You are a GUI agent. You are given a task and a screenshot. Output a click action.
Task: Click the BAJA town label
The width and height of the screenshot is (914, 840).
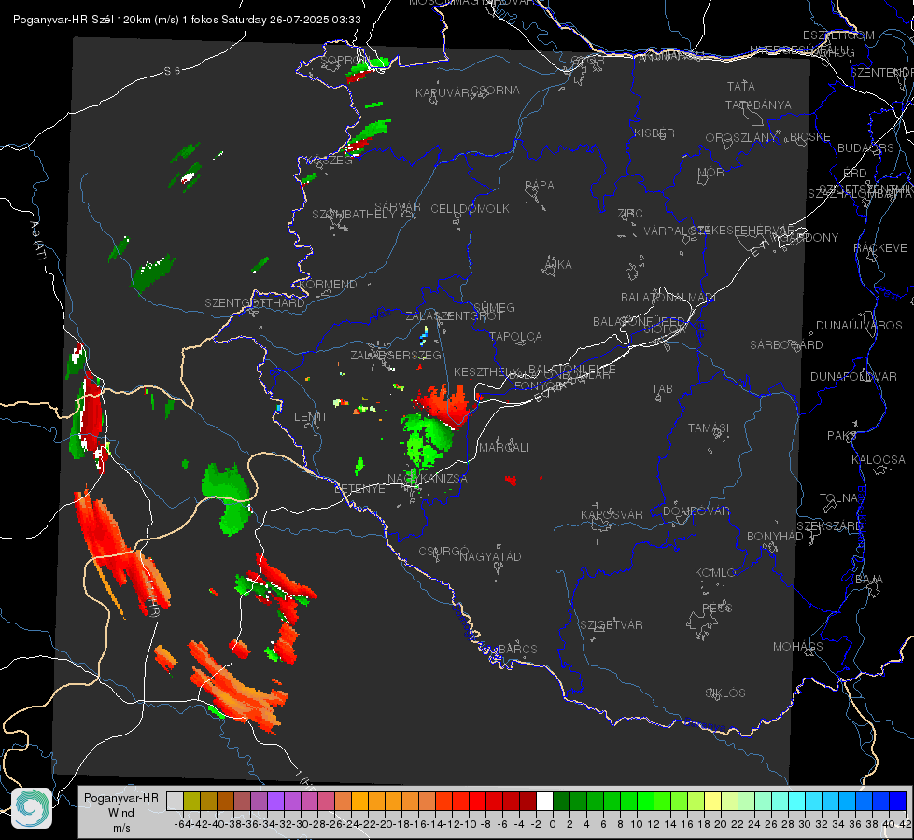click(x=868, y=580)
